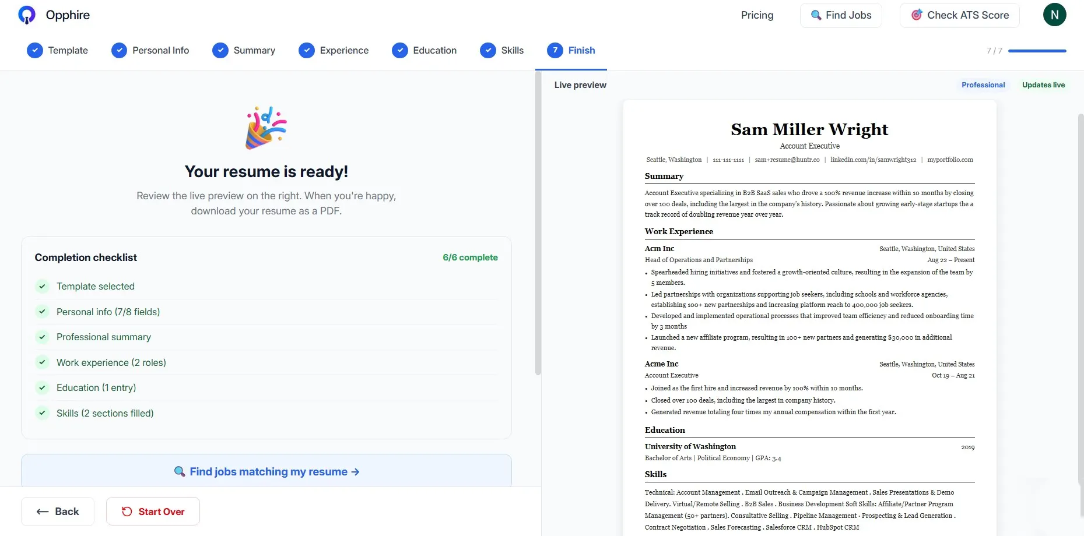Click the Acm Inc employer name
1084x536 pixels.
[x=659, y=248]
